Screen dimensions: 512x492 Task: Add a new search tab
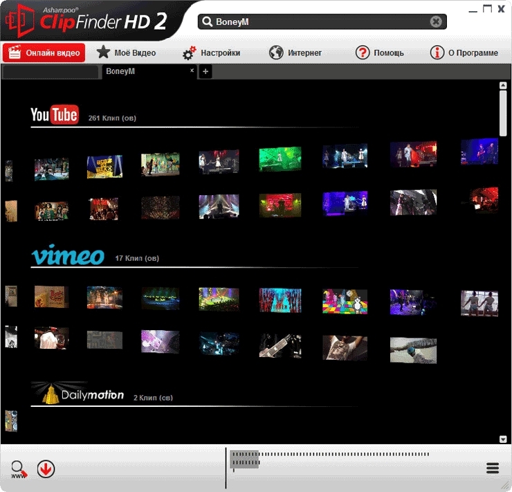[x=205, y=71]
